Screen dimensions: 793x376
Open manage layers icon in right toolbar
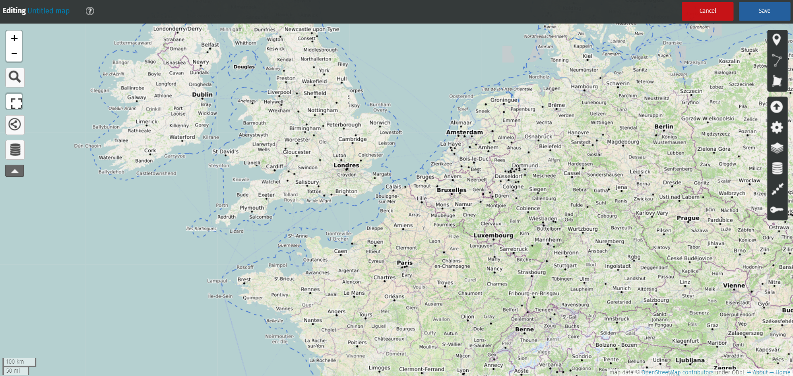coord(777,169)
